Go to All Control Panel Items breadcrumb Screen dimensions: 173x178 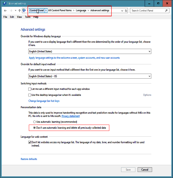click(x=60, y=10)
